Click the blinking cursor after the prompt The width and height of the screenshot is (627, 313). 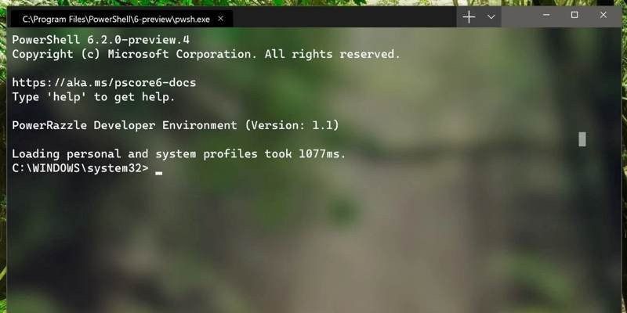159,172
